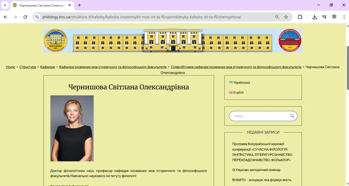The image size is (349, 186).
Task: Open the professor's portrait photo
Action: (72, 128)
